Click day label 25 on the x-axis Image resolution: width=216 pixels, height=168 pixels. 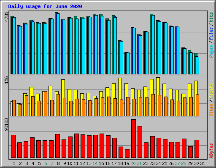165,163
